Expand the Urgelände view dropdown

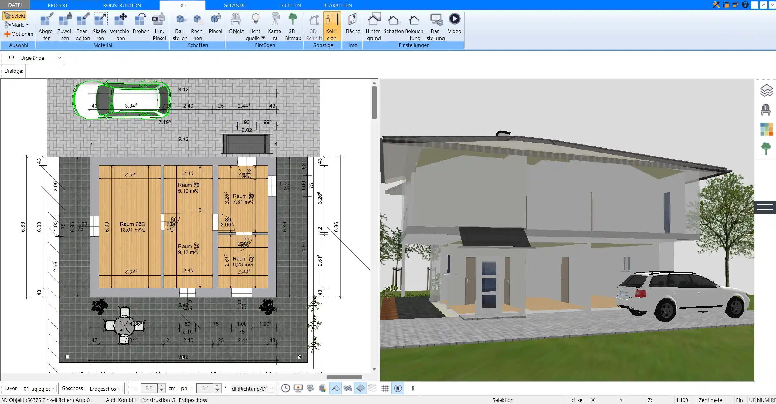(x=59, y=58)
